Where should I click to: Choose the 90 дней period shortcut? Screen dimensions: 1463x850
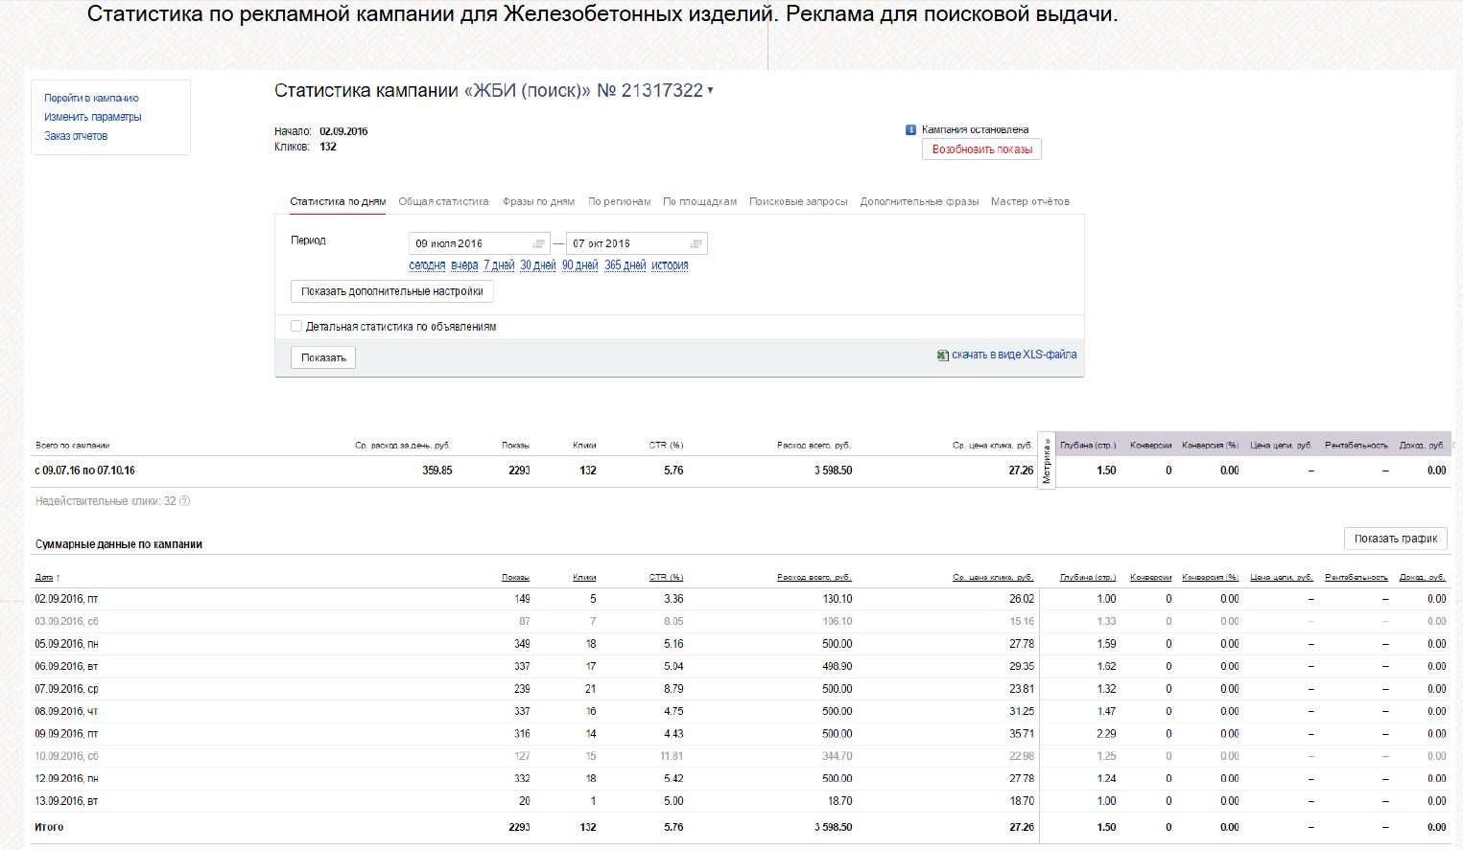(x=580, y=265)
